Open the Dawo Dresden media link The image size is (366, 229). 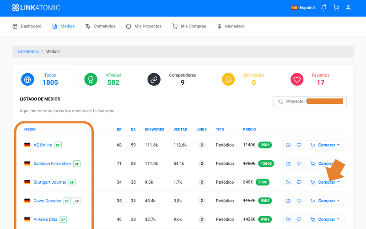47,201
